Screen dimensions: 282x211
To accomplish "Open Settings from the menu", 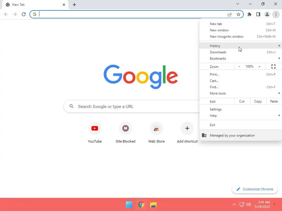I will pos(241,109).
